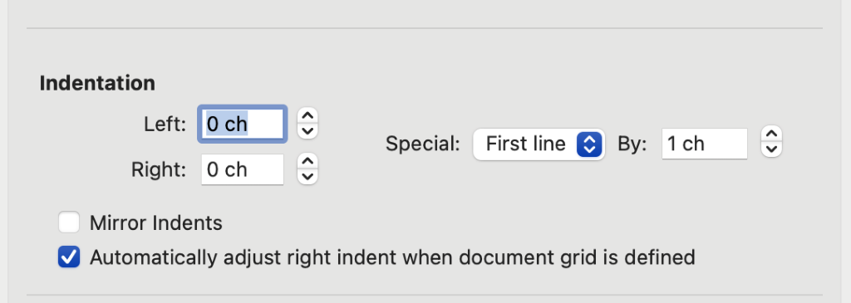Increase the By value with up arrow

771,134
